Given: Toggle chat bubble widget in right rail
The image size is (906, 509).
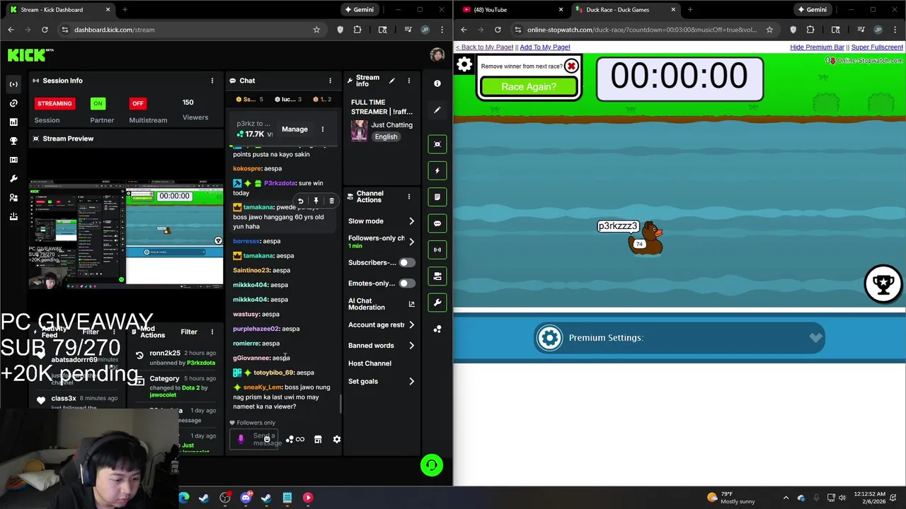Looking at the screenshot, I should (437, 223).
